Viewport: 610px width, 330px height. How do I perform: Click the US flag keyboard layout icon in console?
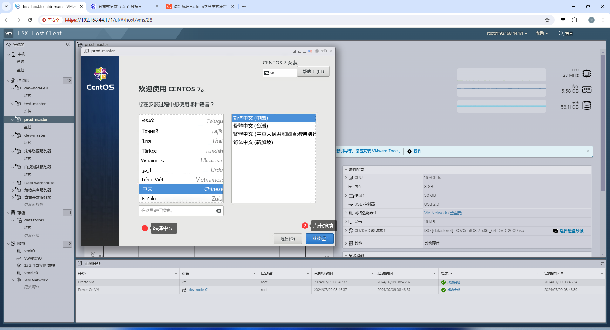pos(310,51)
